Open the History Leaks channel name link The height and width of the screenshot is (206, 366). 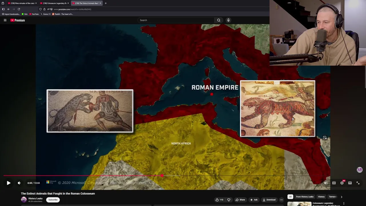[35, 199]
